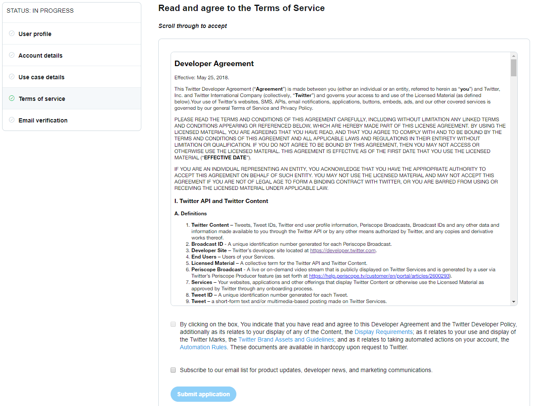Open the Twitter Brand Assets and Guidelines link

pyautogui.click(x=286, y=339)
